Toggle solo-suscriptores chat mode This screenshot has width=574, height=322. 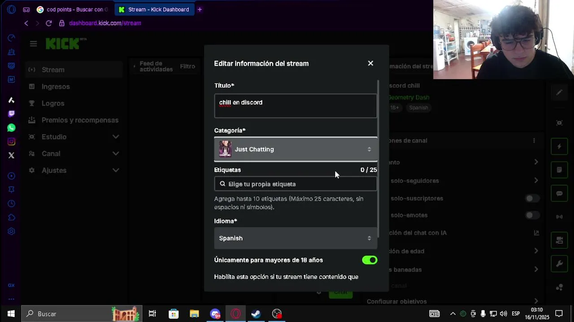(532, 198)
